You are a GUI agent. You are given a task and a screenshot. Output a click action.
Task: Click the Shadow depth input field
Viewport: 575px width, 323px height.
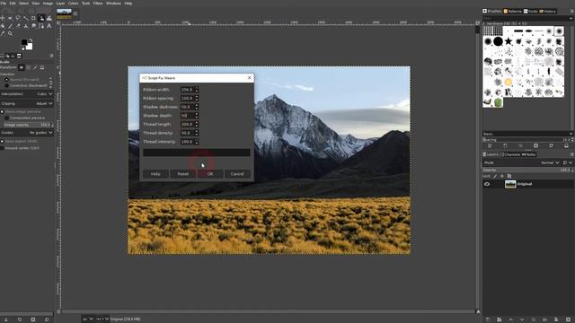187,116
